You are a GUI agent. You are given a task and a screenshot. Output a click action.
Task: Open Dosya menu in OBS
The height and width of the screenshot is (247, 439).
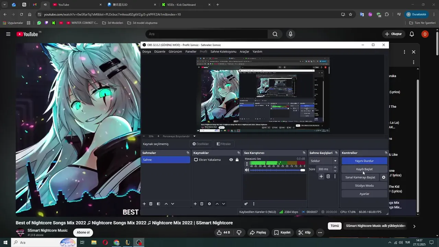(146, 51)
